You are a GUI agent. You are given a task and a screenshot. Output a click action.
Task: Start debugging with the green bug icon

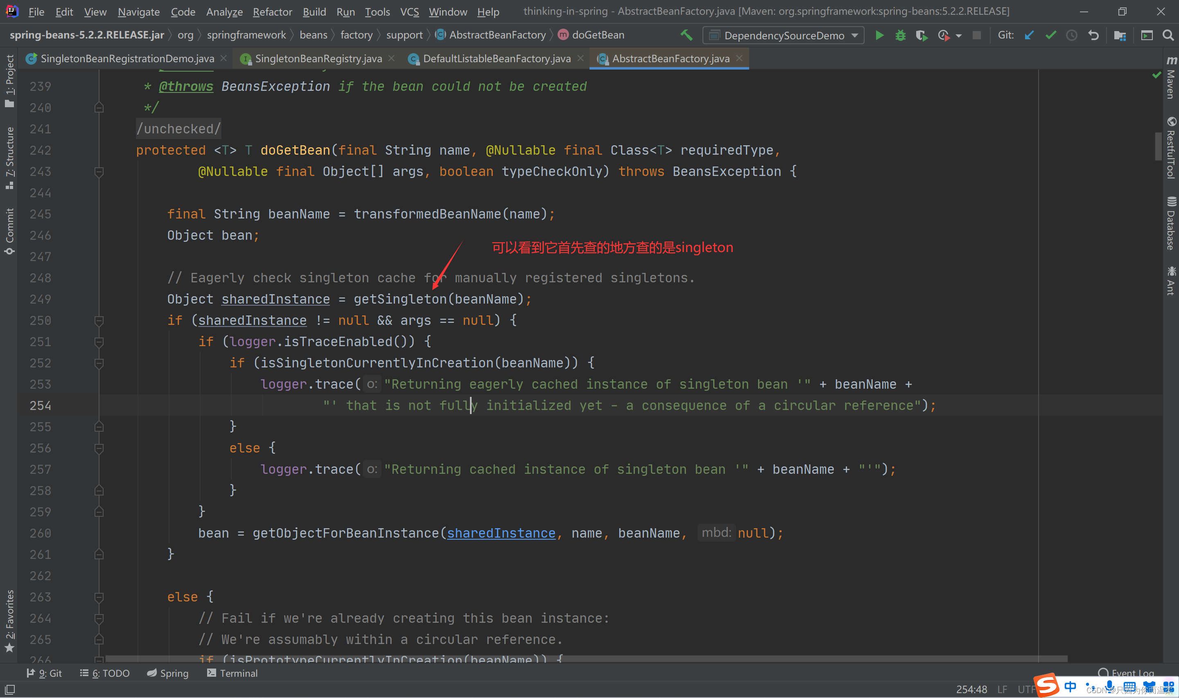pos(900,35)
